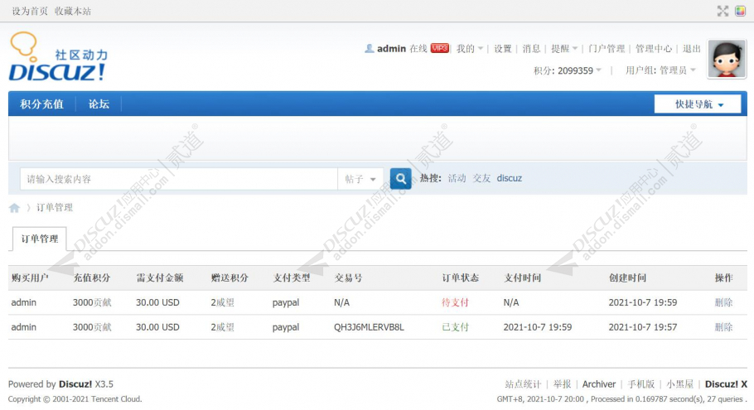This screenshot has width=754, height=410.
Task: Open 消息 link
Action: pyautogui.click(x=531, y=49)
